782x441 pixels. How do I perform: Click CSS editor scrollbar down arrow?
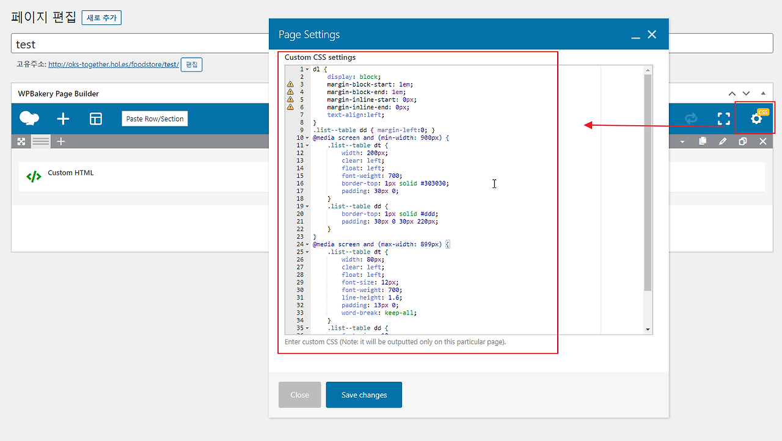648,330
